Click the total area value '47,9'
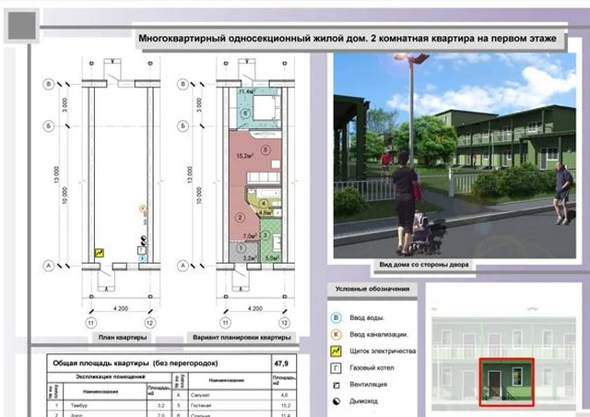The width and height of the screenshot is (590, 417). click(x=281, y=363)
